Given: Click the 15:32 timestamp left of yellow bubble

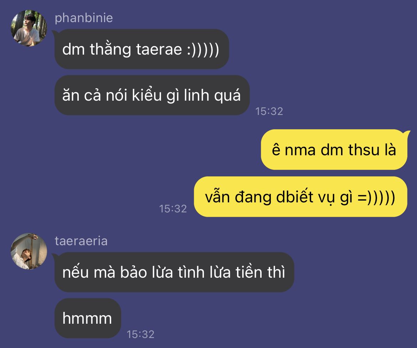Looking at the screenshot, I should (x=173, y=208).
